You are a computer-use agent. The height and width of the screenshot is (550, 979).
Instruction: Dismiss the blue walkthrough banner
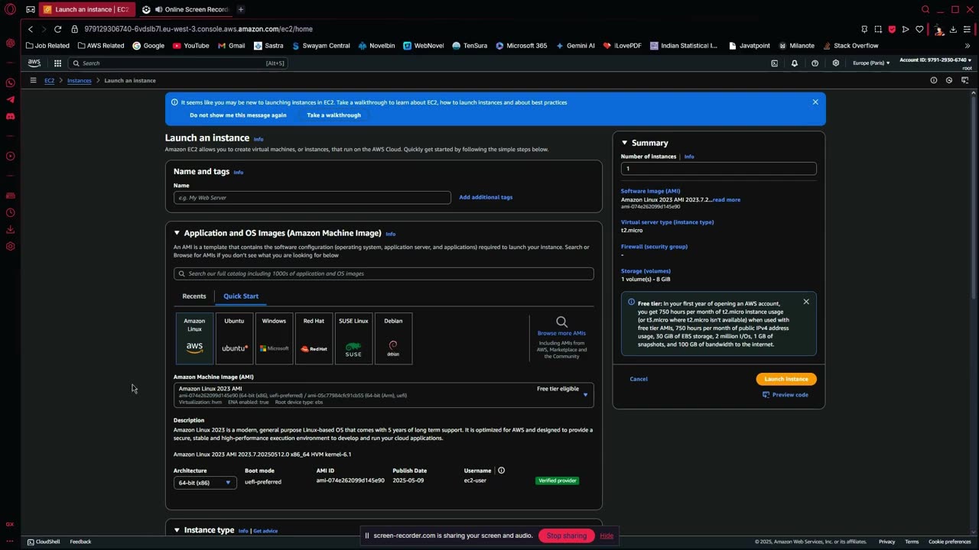[x=815, y=102]
